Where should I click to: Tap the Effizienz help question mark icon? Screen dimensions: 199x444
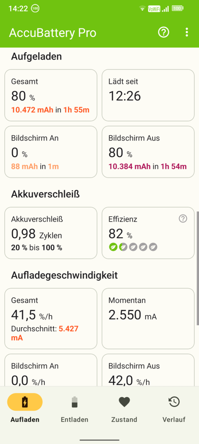tap(183, 219)
